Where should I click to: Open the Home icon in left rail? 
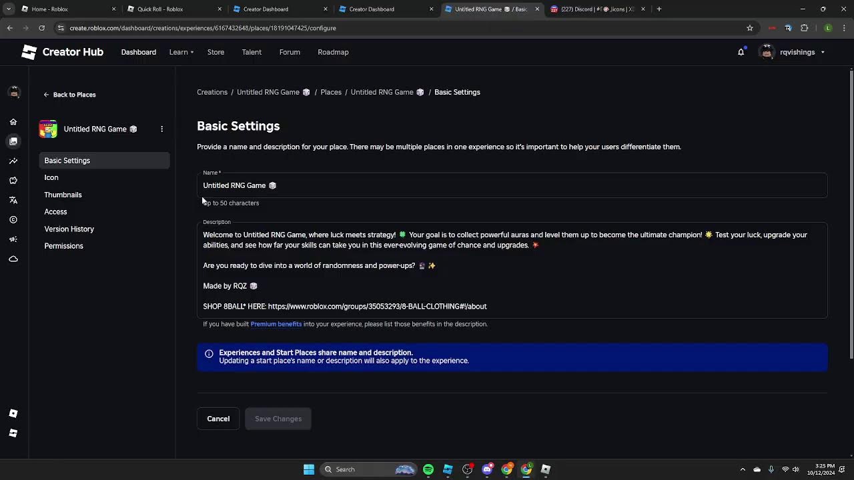(x=13, y=122)
